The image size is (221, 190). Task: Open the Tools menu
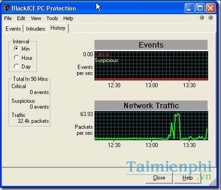(x=52, y=18)
